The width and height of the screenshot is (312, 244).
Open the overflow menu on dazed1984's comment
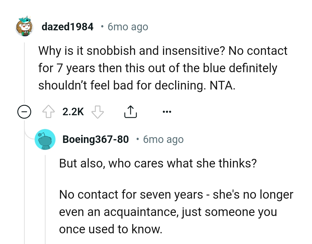point(167,111)
